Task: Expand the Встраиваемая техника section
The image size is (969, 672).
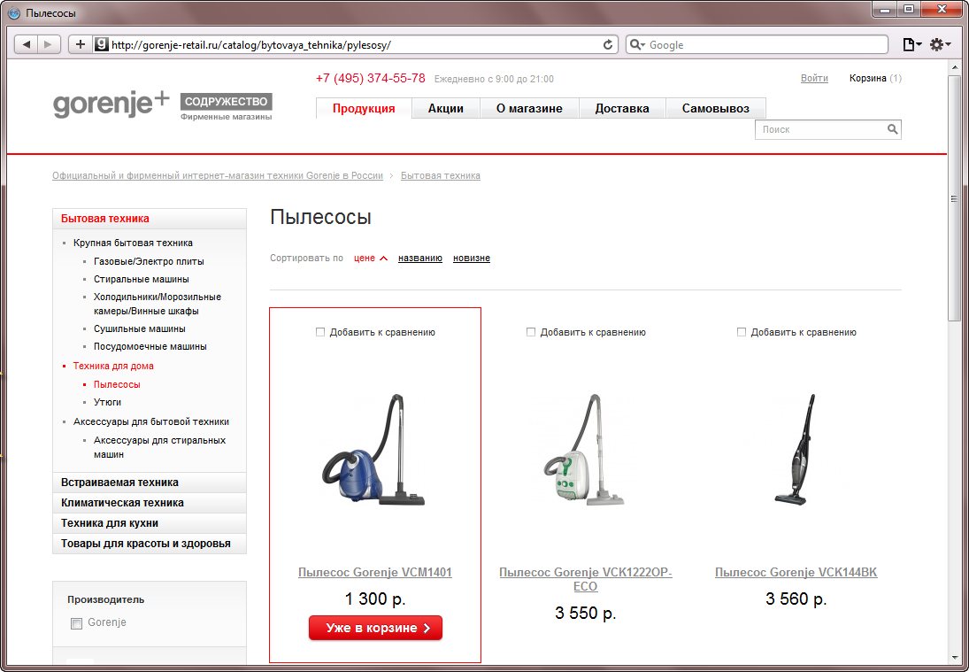Action: 149,483
